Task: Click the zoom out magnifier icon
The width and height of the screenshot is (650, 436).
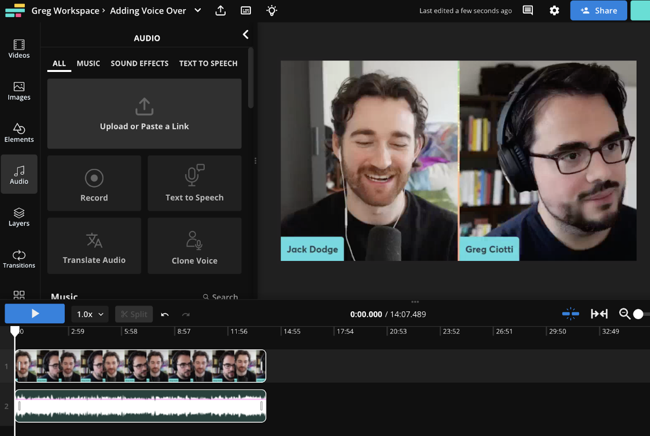Action: coord(625,314)
